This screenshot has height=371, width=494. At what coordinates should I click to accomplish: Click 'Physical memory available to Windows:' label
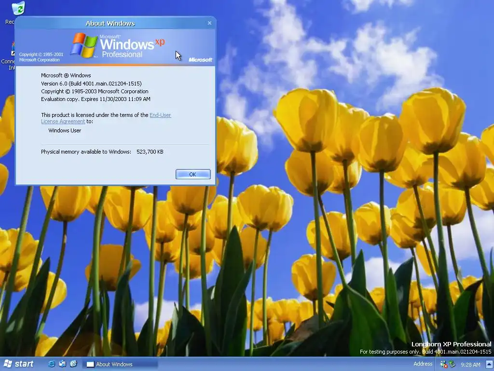pos(86,152)
